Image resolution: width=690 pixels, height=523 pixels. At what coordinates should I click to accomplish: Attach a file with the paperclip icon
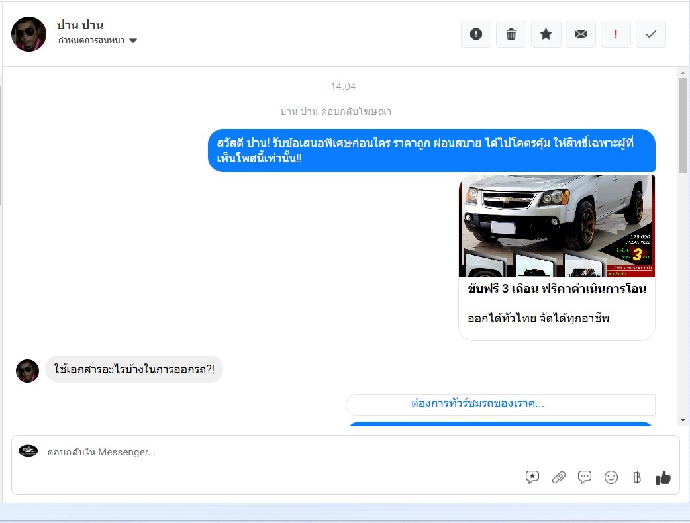(x=559, y=477)
